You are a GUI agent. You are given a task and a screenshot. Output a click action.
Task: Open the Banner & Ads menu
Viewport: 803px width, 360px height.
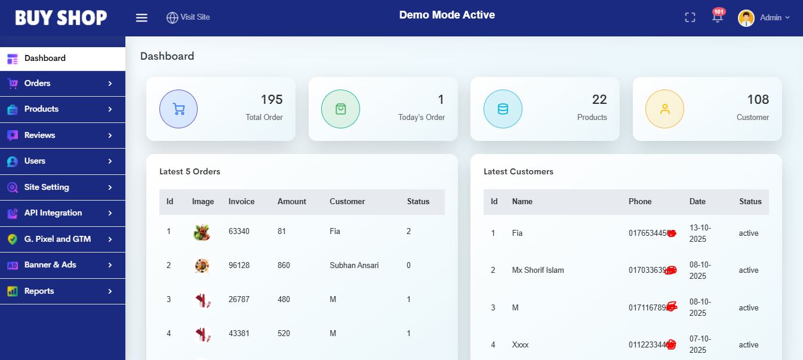point(50,265)
